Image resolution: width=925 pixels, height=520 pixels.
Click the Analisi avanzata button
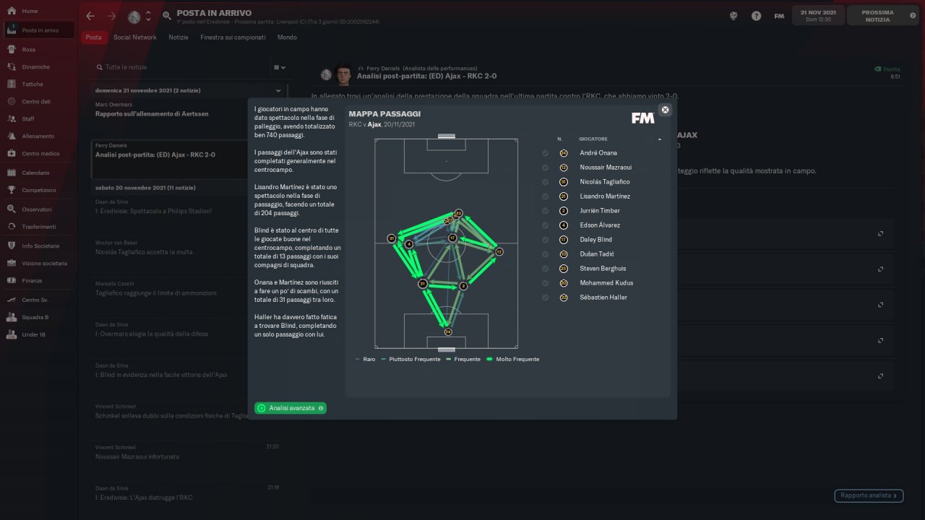[x=291, y=408]
